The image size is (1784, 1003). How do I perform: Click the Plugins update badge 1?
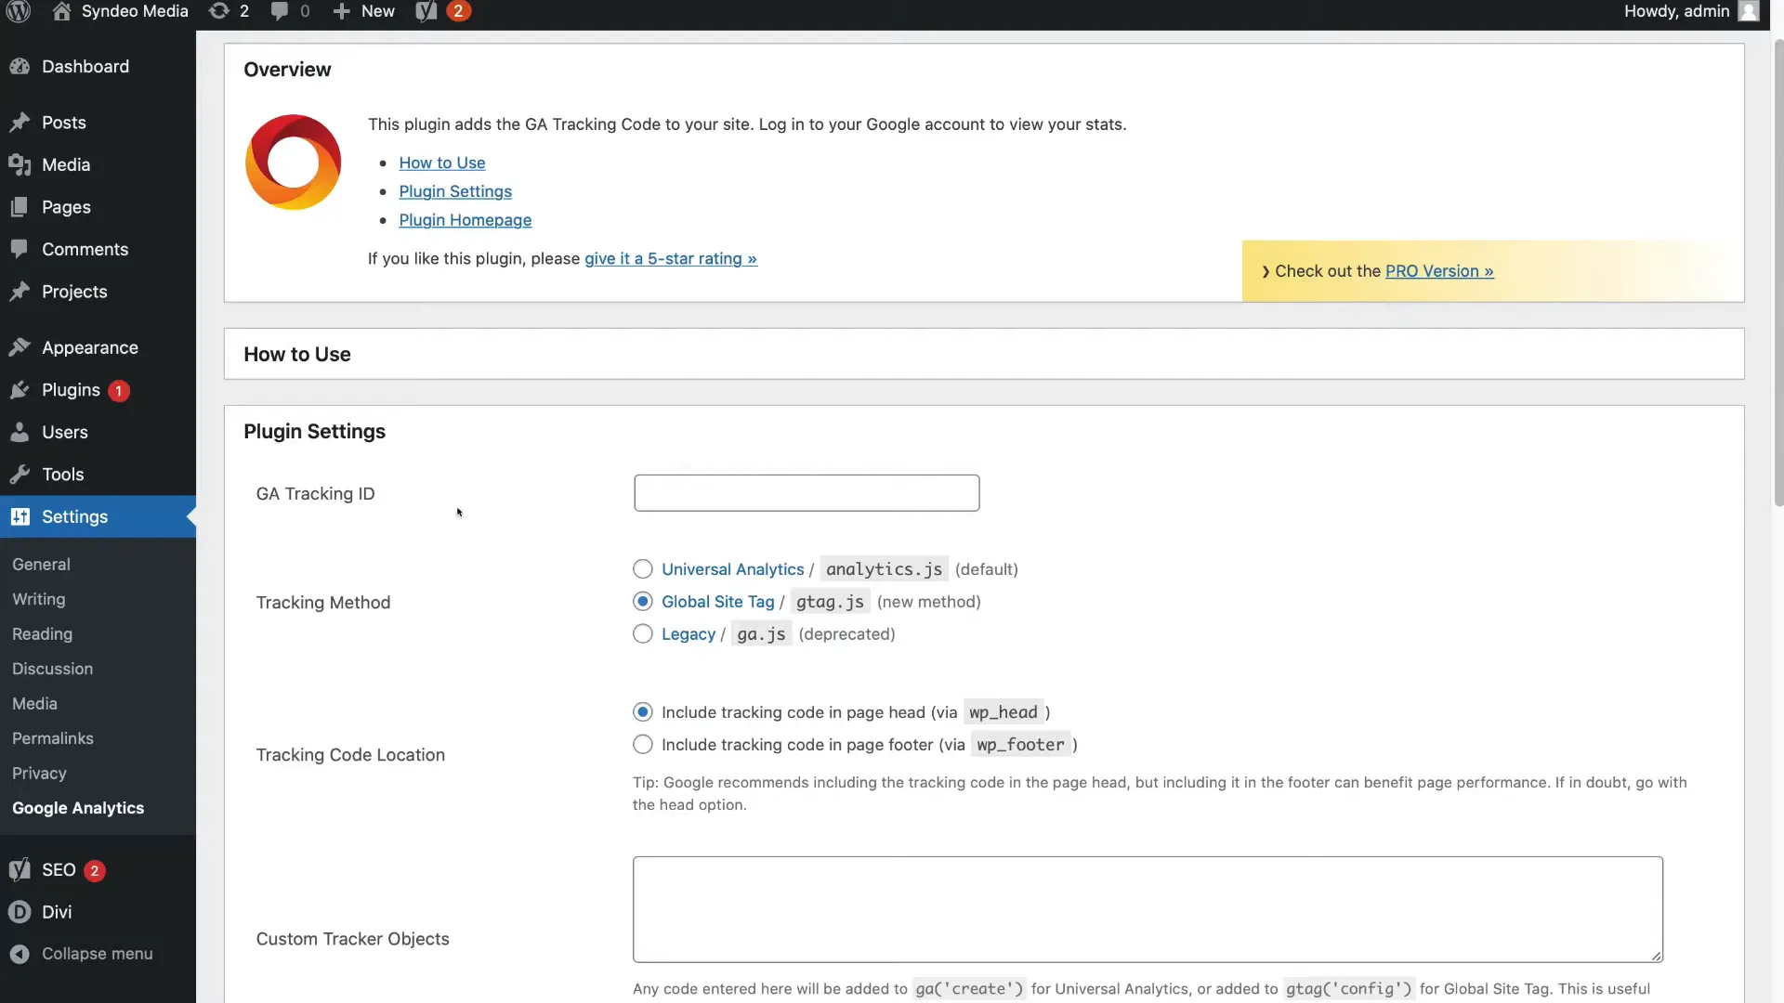tap(119, 391)
